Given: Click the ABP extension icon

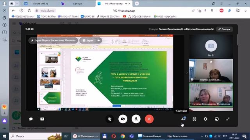Looking at the screenshot, I should (221, 10).
